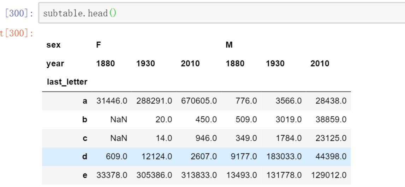405x187 pixels.
Task: Select row label 'e'
Action: (85, 175)
